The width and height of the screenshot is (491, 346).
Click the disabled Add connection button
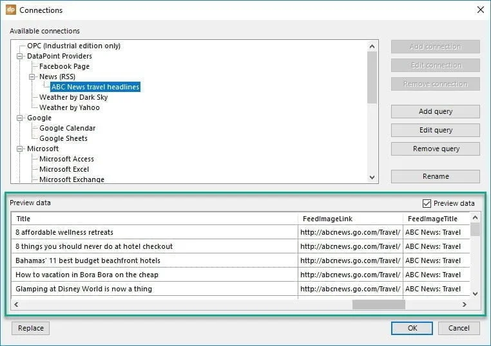tap(435, 46)
